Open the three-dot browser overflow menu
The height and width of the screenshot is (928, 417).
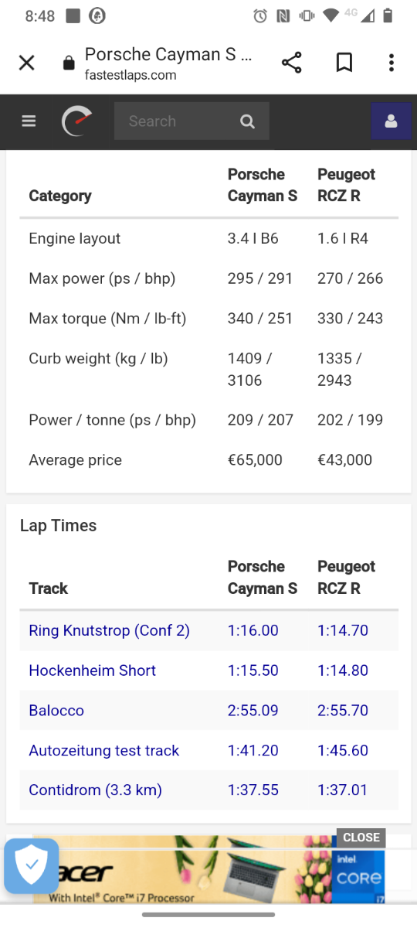(x=392, y=63)
